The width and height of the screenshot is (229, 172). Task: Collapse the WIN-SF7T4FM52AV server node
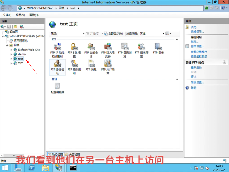pos(3,36)
